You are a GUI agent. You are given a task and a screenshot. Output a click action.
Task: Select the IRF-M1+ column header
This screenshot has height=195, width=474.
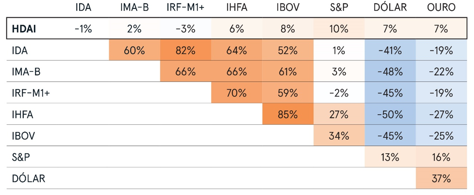click(185, 7)
